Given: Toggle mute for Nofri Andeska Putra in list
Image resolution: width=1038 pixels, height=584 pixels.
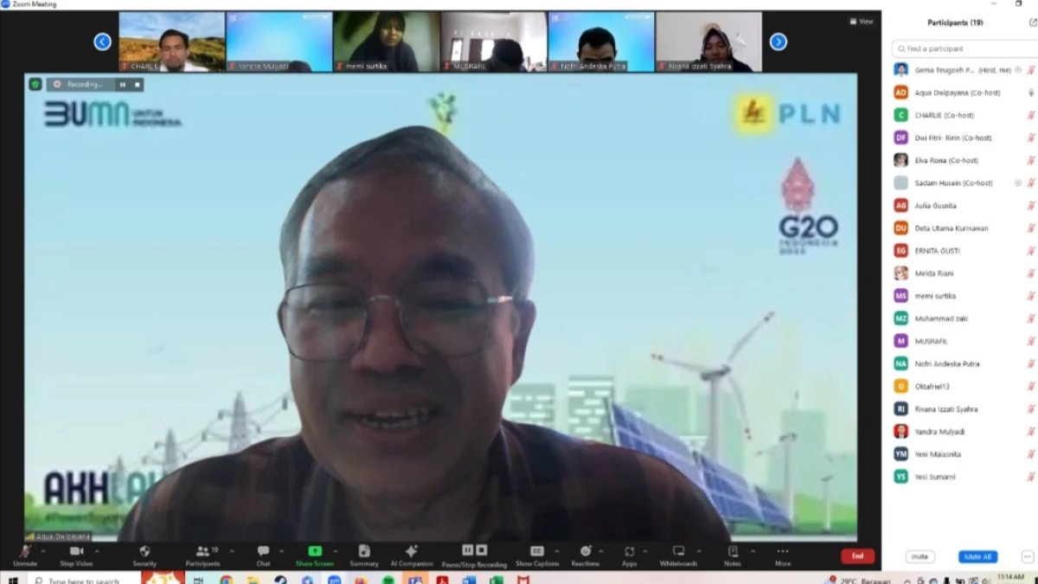Looking at the screenshot, I should 1030,364.
